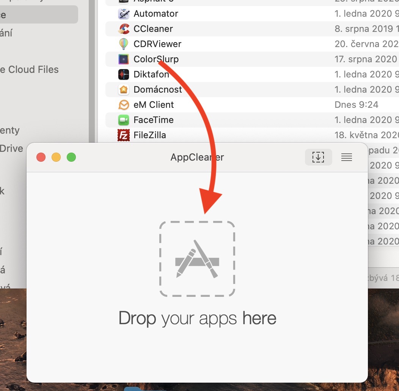The width and height of the screenshot is (399, 391).
Task: Open the Drive sidebar item in Finder
Action: pos(12,148)
